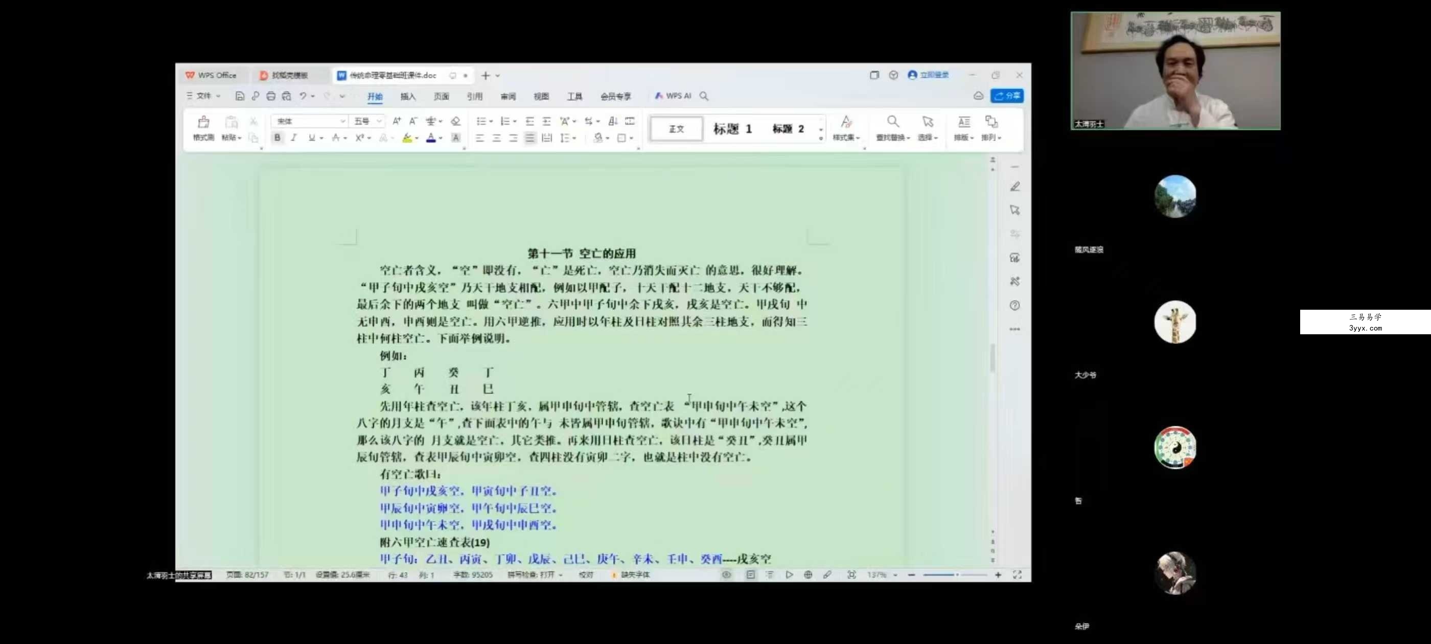Screen dimensions: 1431x644
Task: Click the Paste clipboard icon
Action: [x=231, y=122]
